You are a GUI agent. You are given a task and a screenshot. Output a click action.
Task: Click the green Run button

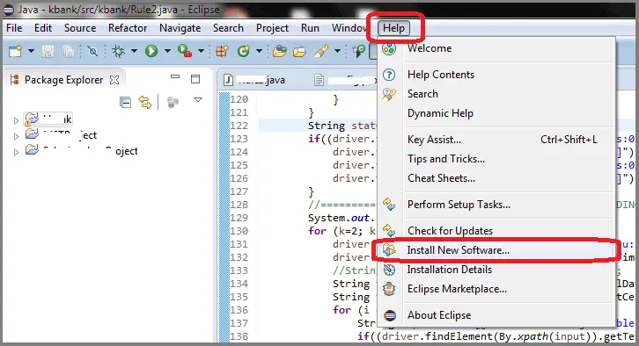click(151, 51)
